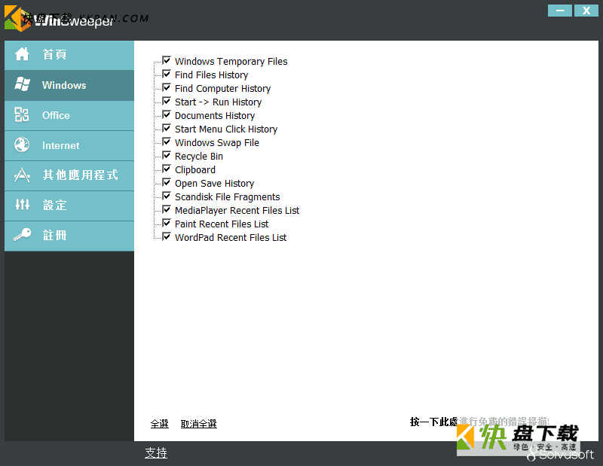Select the Start -> Run History label

pos(218,102)
